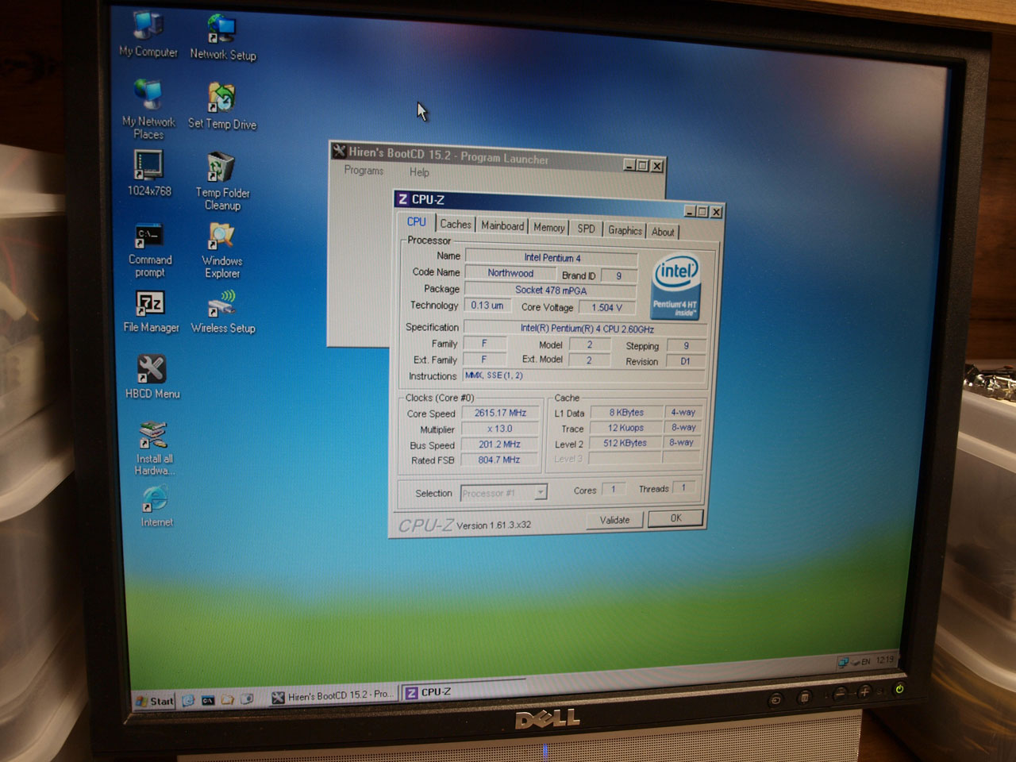The image size is (1016, 762).
Task: Click the EN language indicator in the tray
Action: (866, 661)
